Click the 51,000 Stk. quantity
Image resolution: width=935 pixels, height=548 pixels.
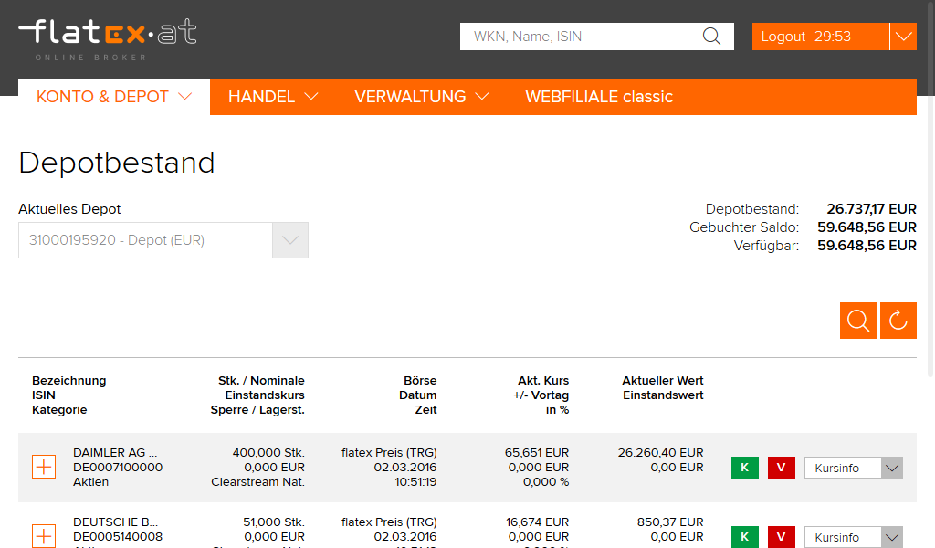point(274,522)
